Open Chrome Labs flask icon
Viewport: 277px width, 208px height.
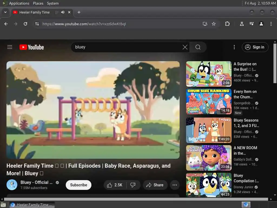(242, 24)
